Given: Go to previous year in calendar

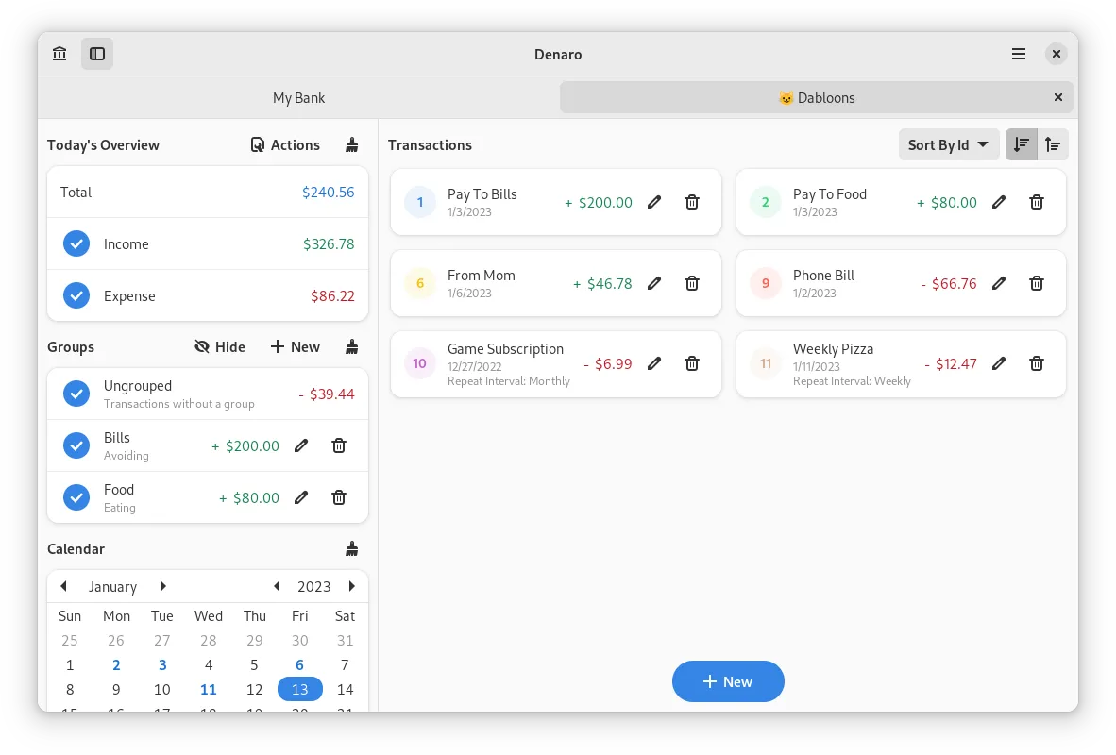Looking at the screenshot, I should coord(277,586).
